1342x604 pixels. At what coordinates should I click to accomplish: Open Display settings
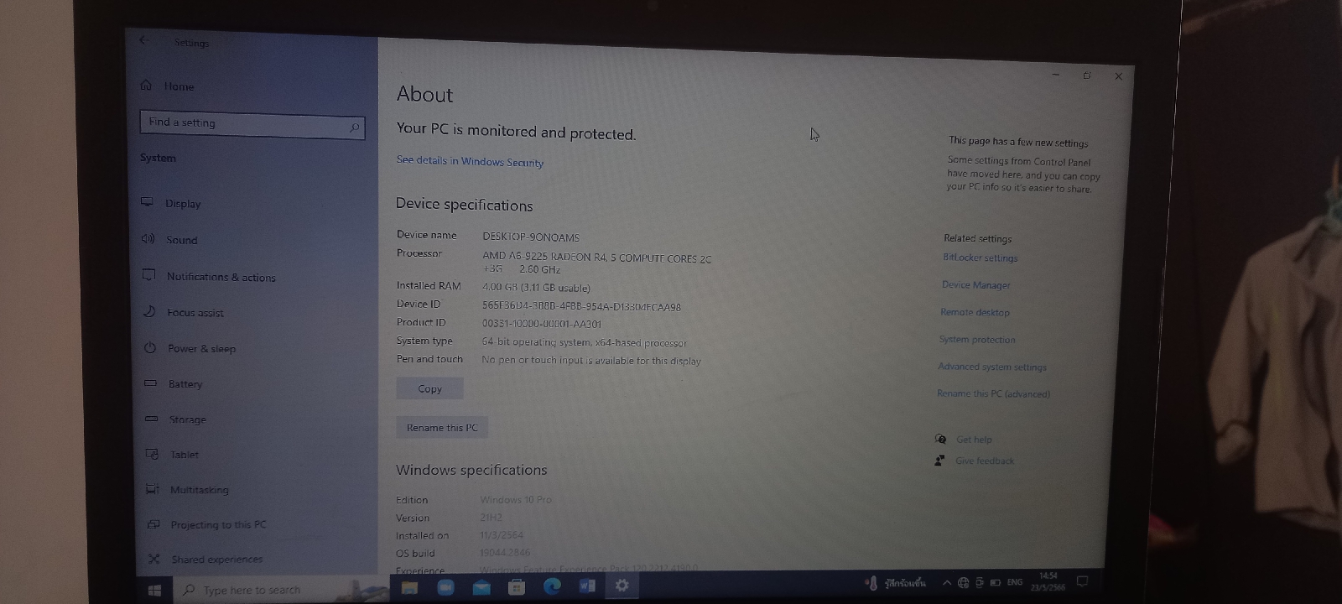tap(172, 203)
